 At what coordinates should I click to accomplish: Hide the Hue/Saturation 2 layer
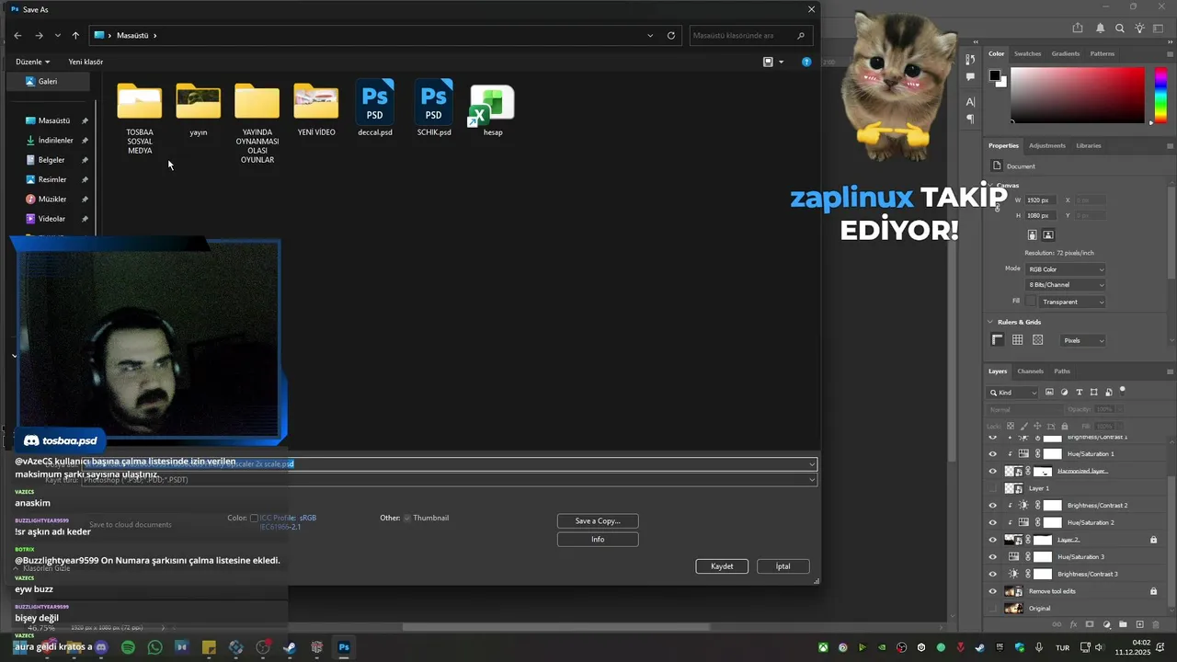(992, 522)
